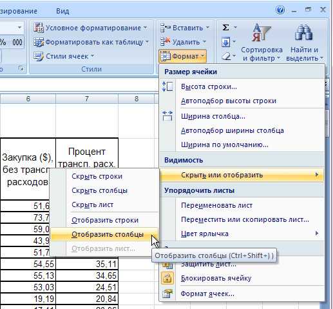
Task: Expand the Удалить dropdown arrow
Action: (x=204, y=42)
